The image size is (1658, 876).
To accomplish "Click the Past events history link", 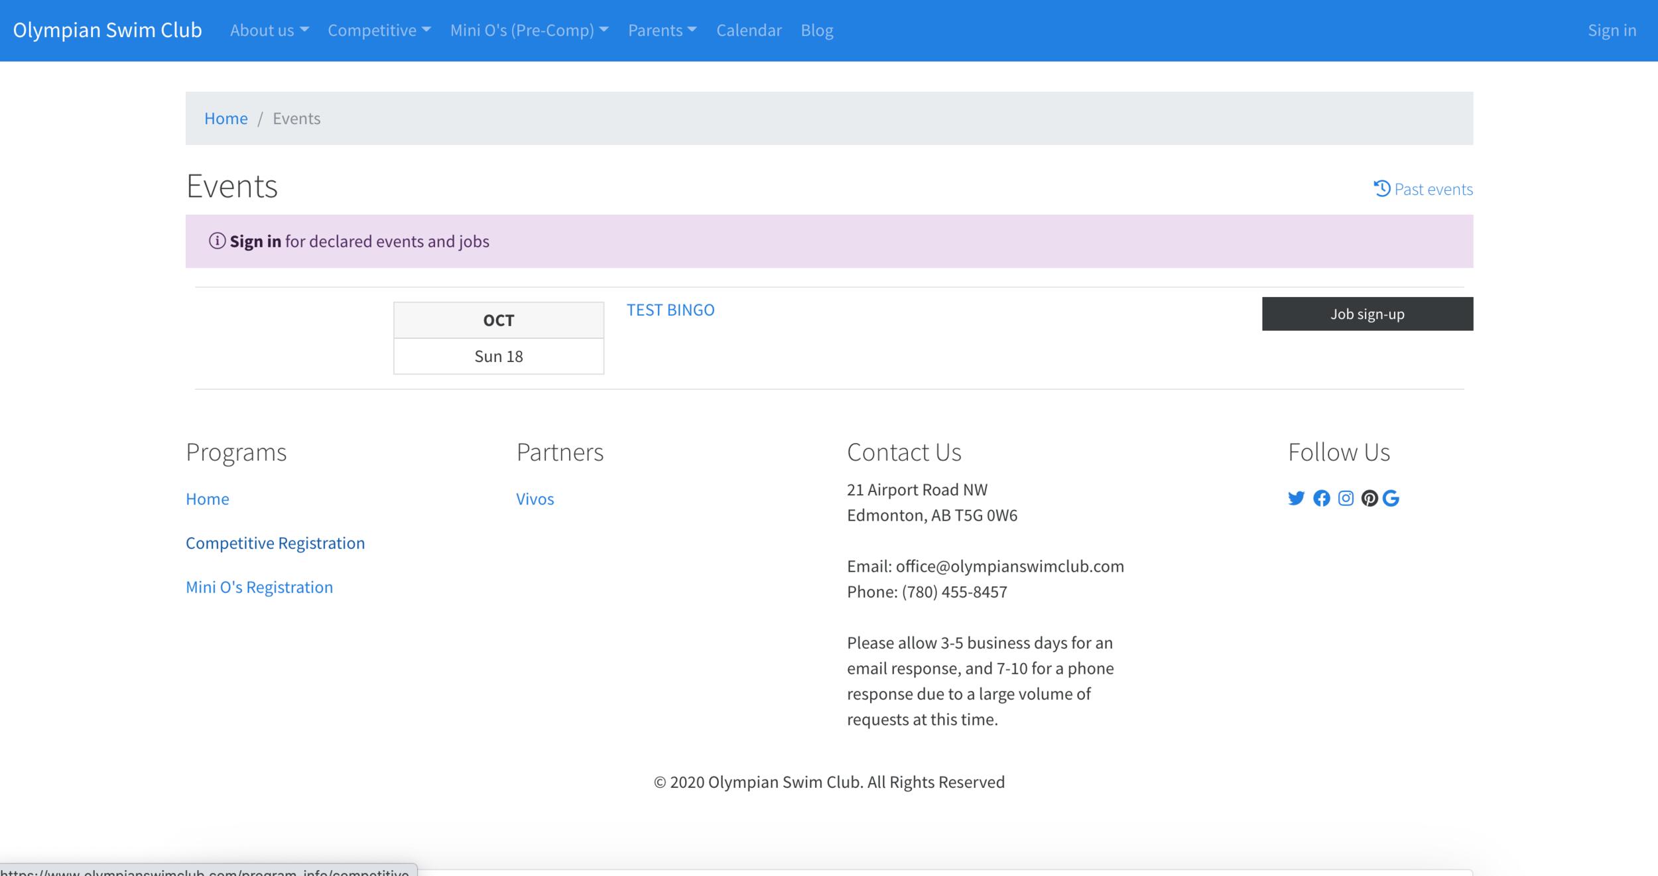I will coord(1423,189).
